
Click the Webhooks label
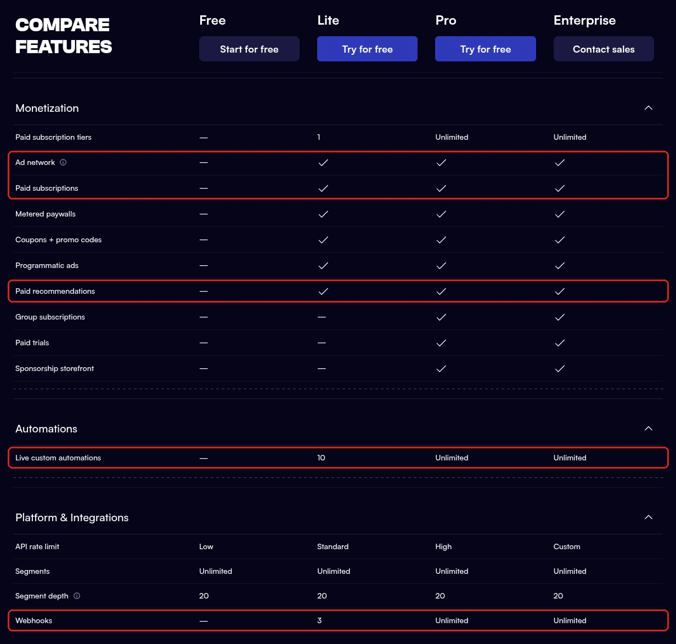click(x=33, y=620)
